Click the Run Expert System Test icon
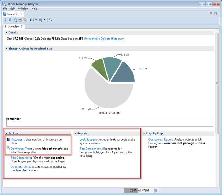 click(x=32, y=20)
